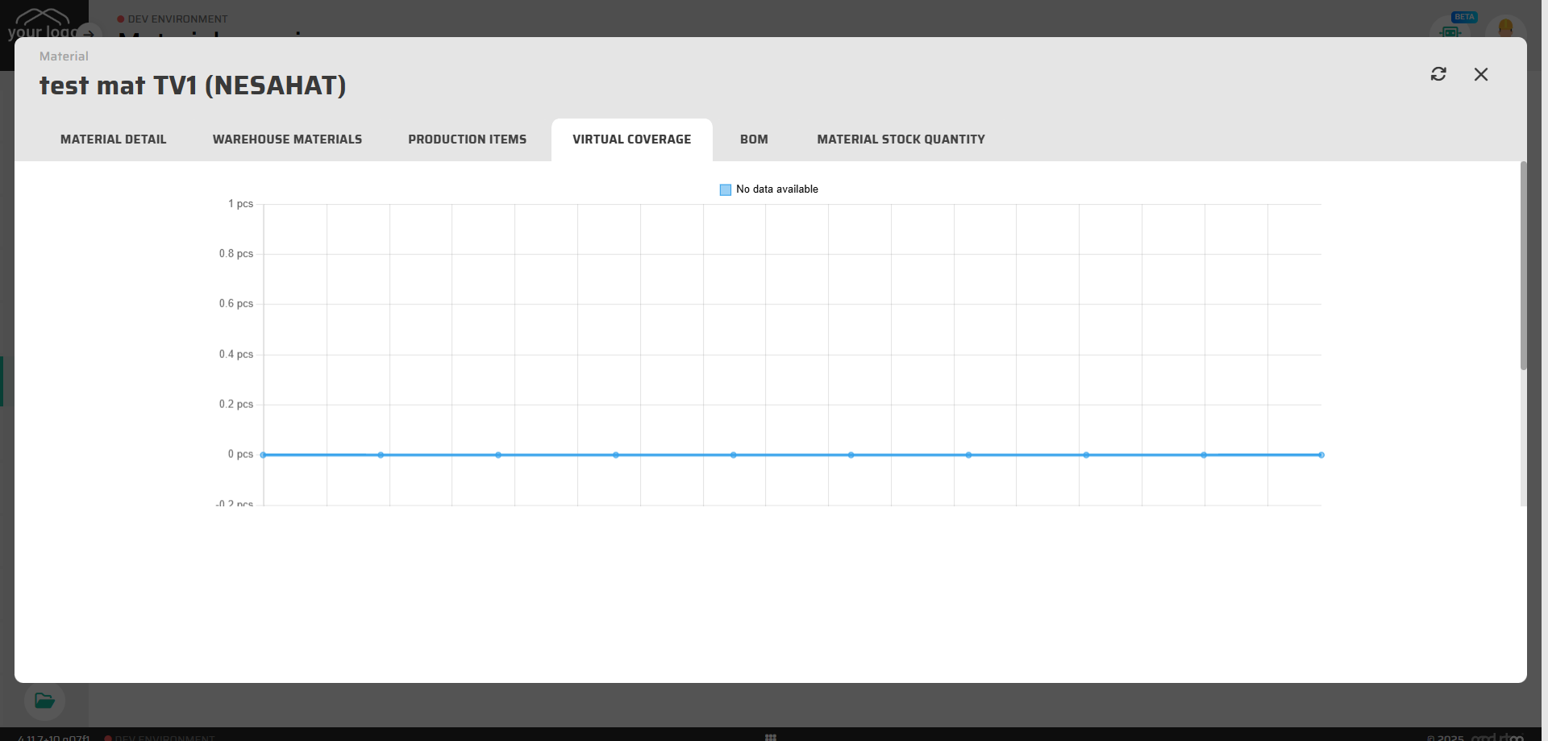This screenshot has height=741, width=1548.
Task: Go to the Production Items tab
Action: [x=467, y=139]
